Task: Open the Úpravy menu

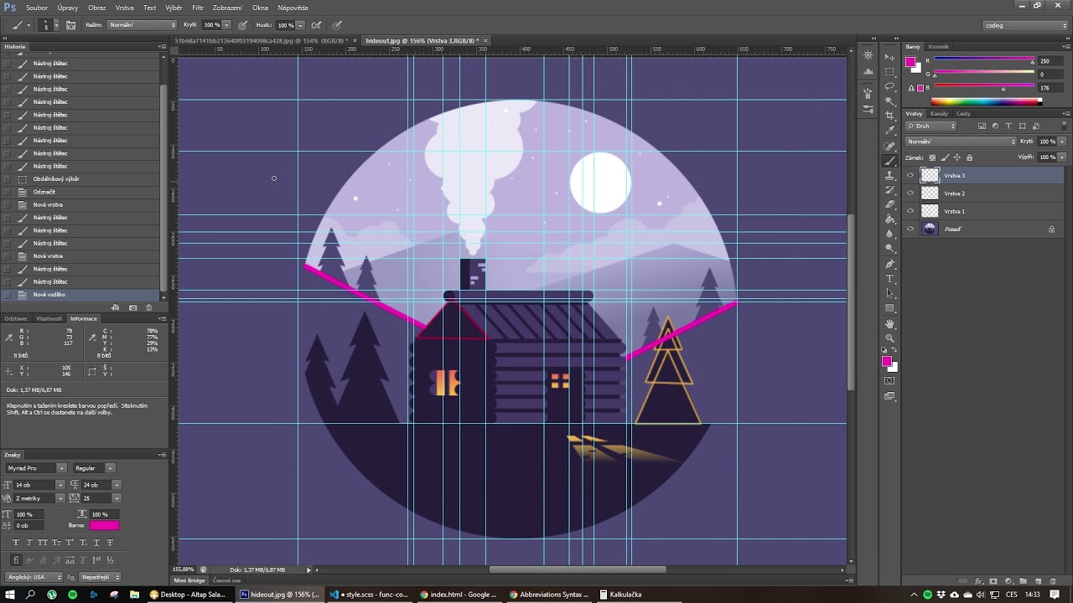Action: pos(70,8)
